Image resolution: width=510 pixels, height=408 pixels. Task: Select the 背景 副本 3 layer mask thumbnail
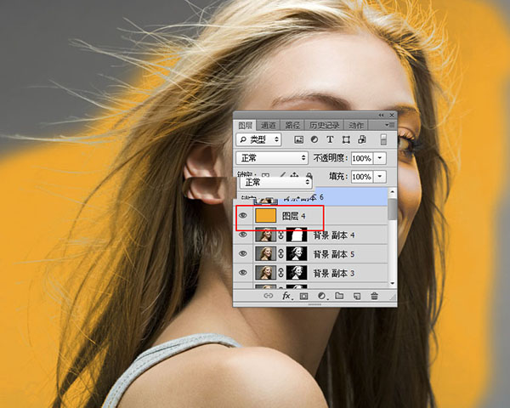pos(297,273)
